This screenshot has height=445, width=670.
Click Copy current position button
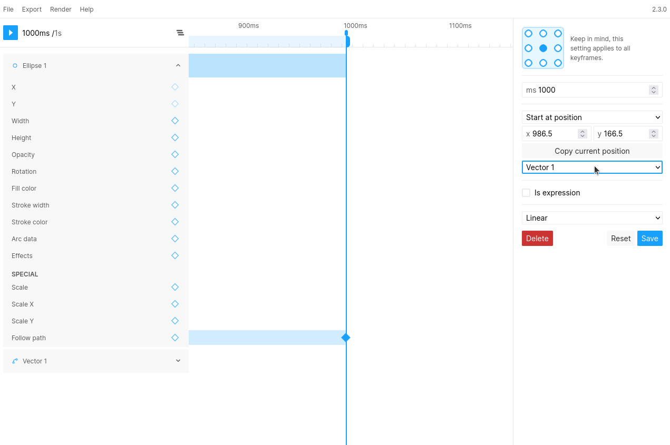pyautogui.click(x=592, y=151)
